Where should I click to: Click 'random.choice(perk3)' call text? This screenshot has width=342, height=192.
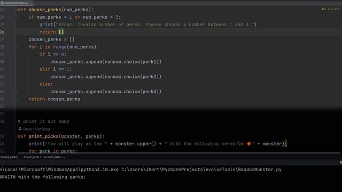[x=131, y=92]
